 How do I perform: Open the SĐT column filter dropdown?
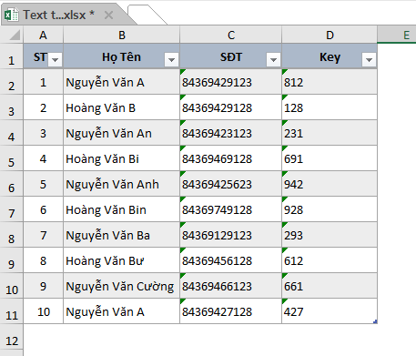point(273,59)
